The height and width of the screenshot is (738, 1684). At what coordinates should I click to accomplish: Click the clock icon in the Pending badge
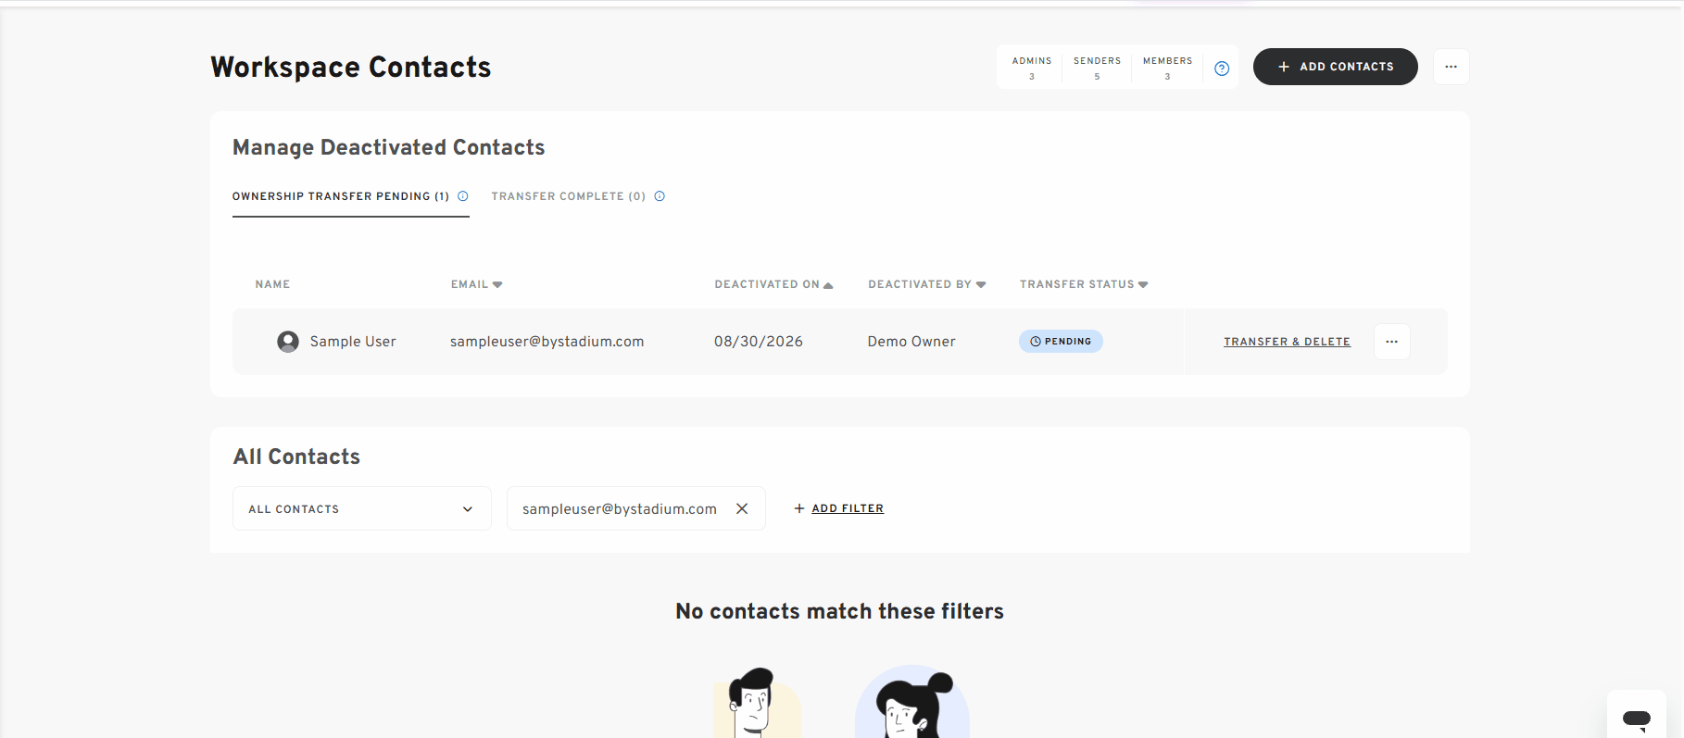pos(1036,342)
